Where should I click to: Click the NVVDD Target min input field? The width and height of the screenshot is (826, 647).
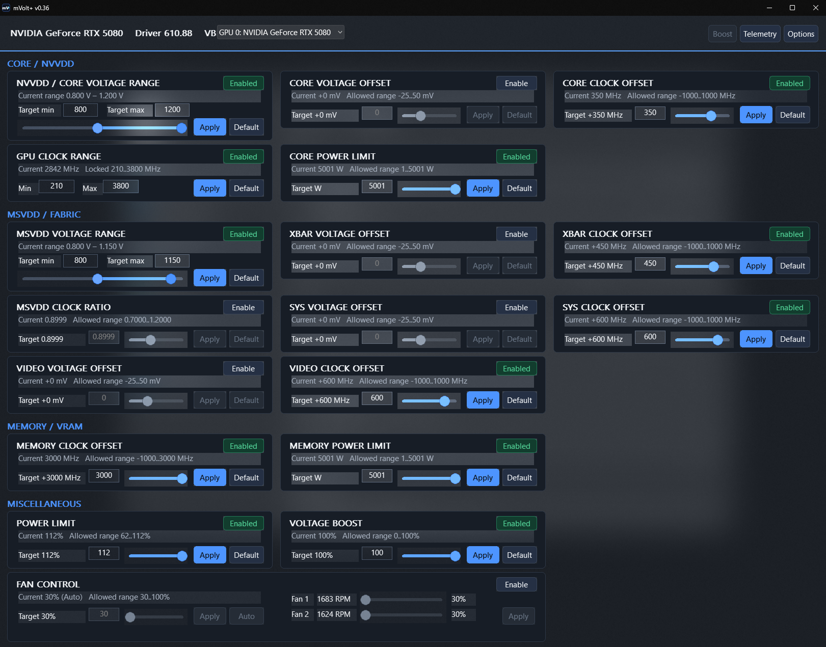click(x=81, y=110)
